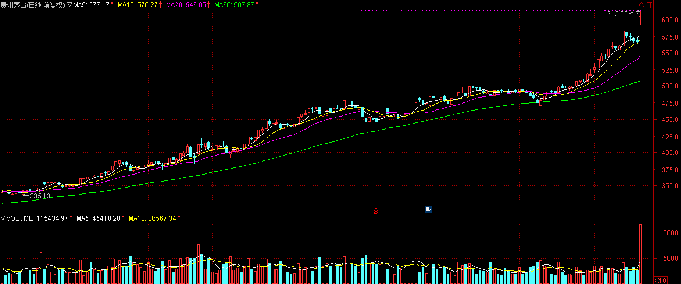
Task: Click the MA5: 577.17 label
Action: point(92,5)
